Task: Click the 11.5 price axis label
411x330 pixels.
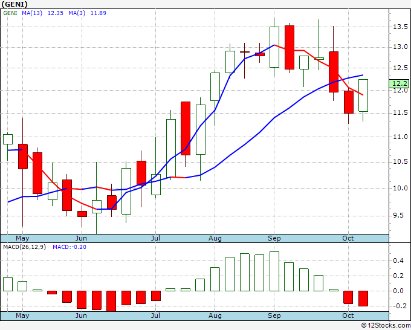Action: (400, 113)
